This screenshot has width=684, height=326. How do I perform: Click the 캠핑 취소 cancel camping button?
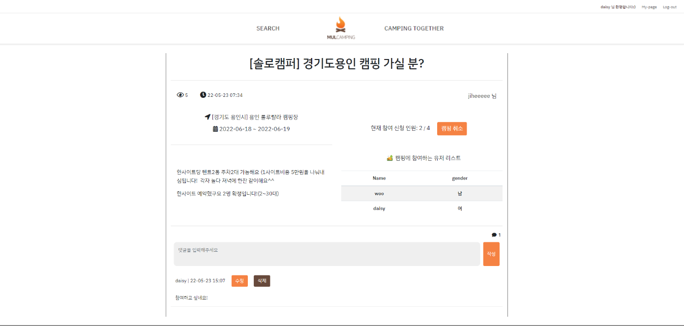451,128
